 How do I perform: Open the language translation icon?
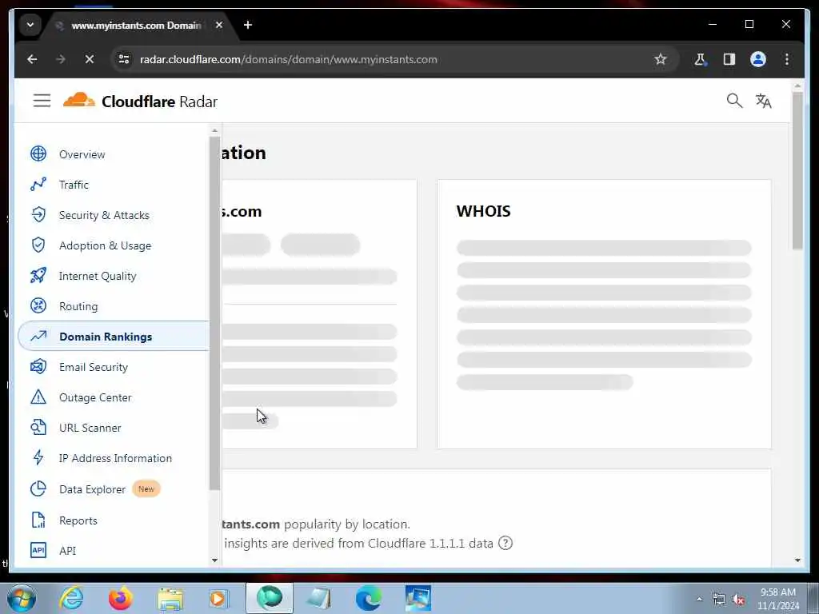763,101
